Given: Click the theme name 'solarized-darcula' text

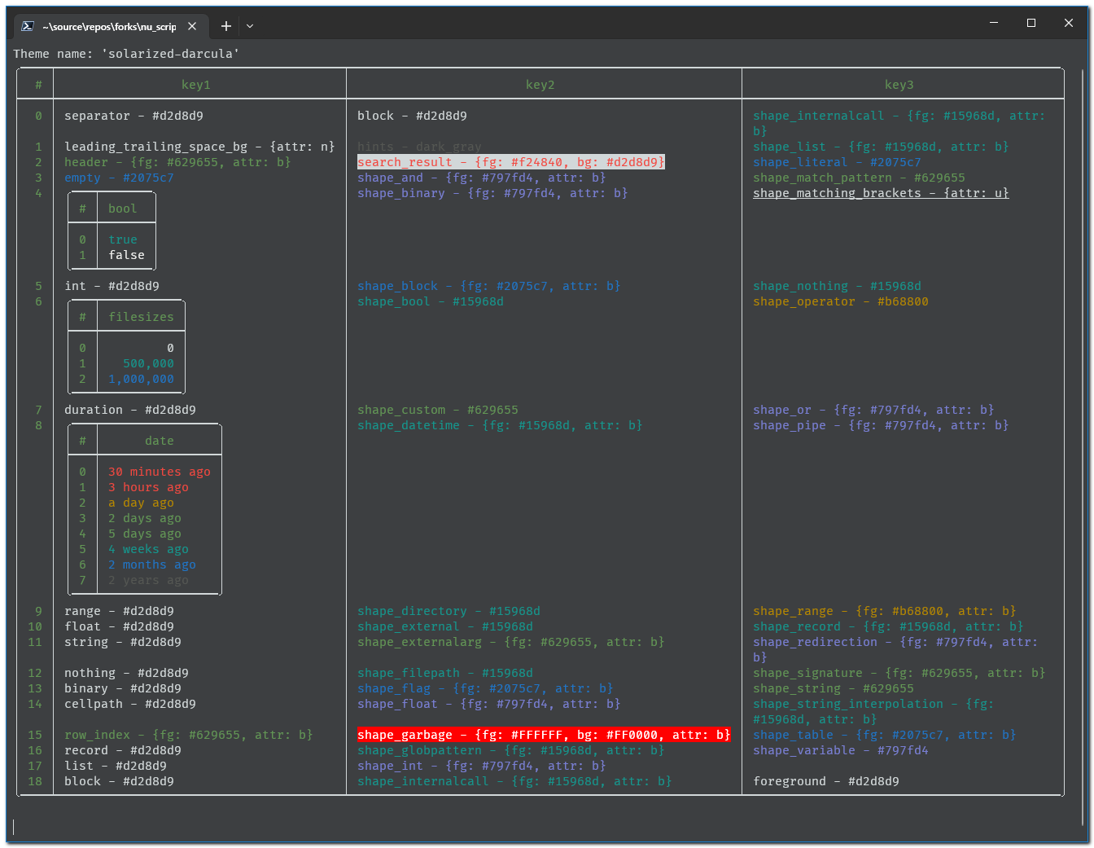Looking at the screenshot, I should (x=170, y=54).
